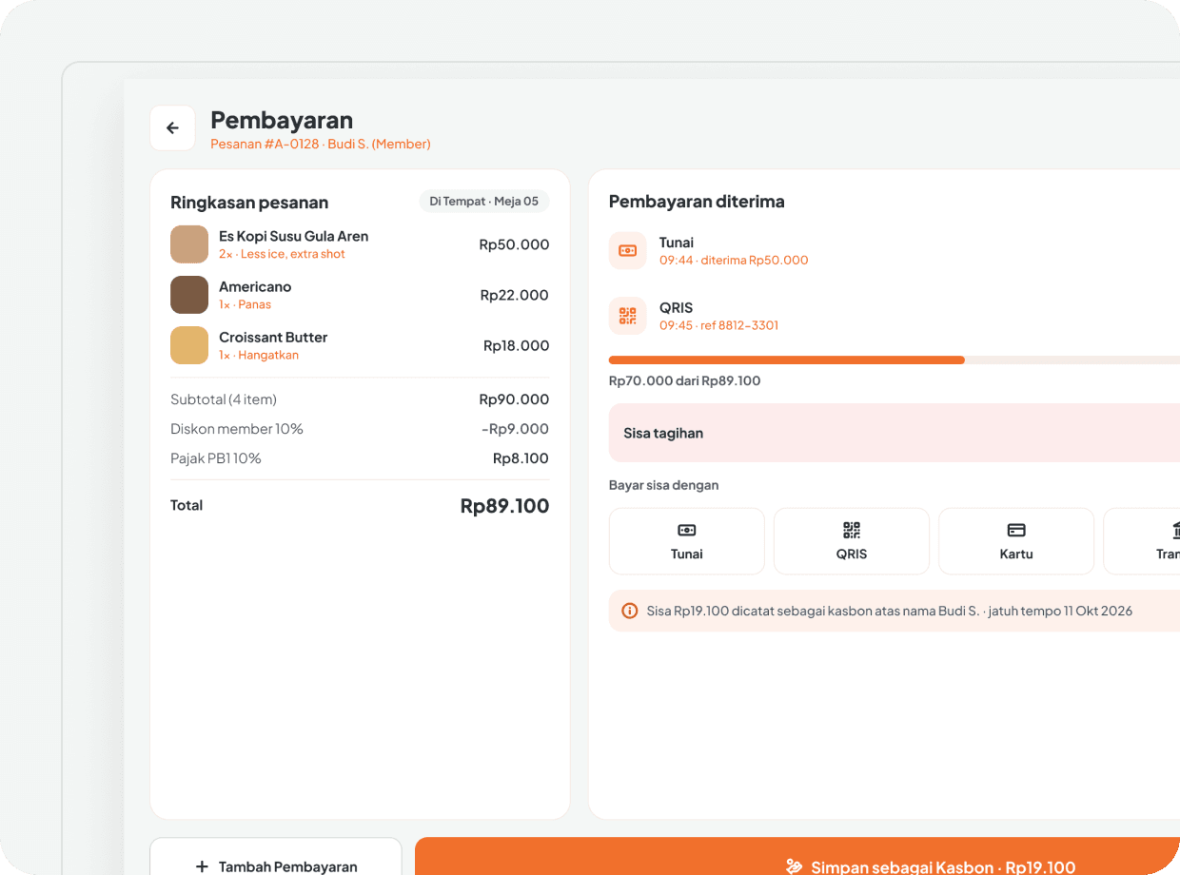
Task: Click the Sisa tagihan box
Action: [895, 433]
